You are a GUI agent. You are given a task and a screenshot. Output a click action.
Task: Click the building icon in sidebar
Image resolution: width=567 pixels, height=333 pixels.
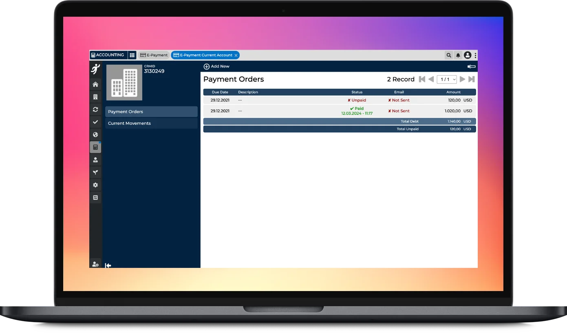click(x=95, y=97)
